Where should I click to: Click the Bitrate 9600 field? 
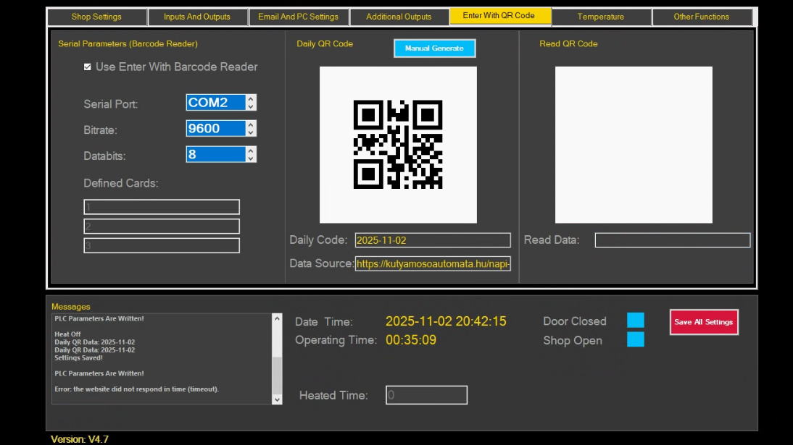(215, 128)
